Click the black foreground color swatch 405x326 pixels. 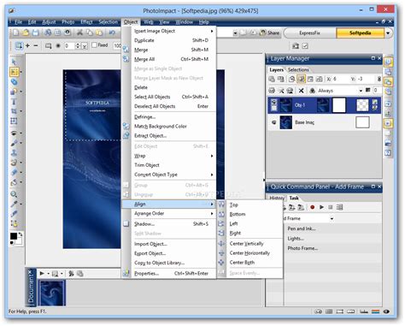point(14,236)
